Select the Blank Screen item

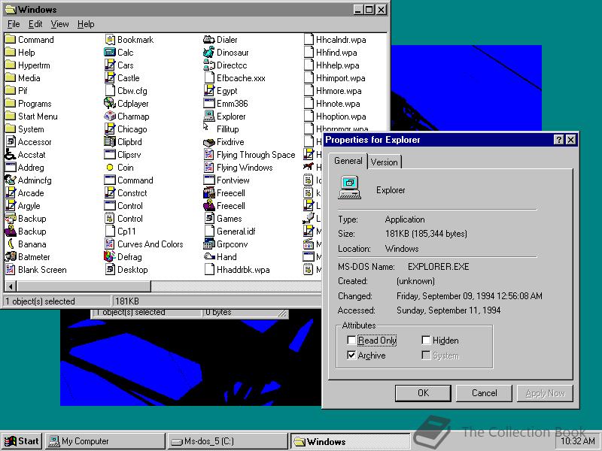36,270
